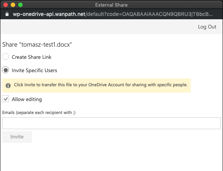Select the Create Share Link radio button

pos(6,57)
